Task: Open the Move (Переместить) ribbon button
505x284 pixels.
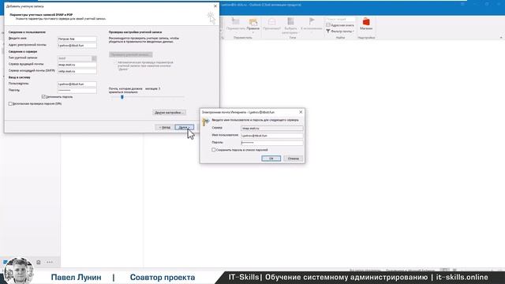Action: [235, 24]
